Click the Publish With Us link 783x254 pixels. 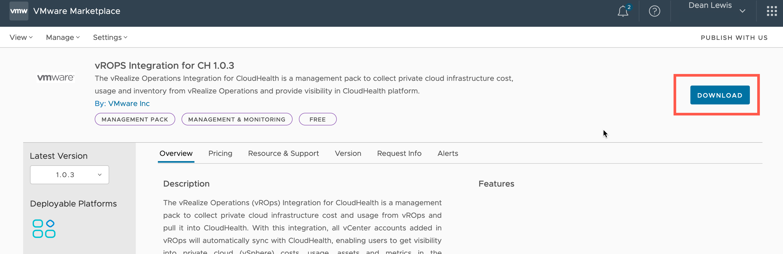click(x=734, y=38)
